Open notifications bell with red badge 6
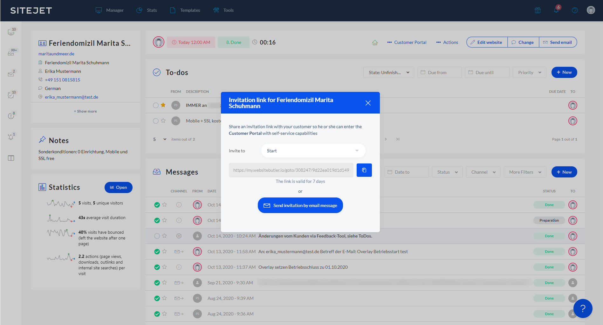 (x=557, y=10)
